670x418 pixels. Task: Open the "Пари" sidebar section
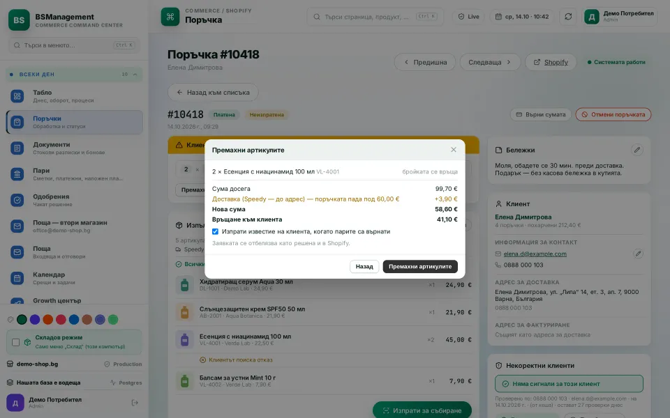click(74, 174)
